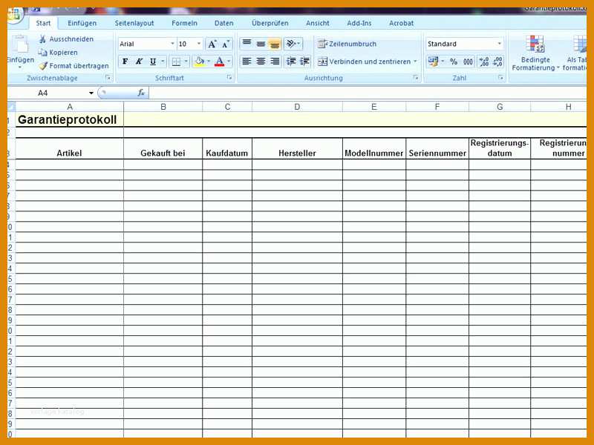Open the Ansicht tab
Screen dimensions: 594x445
(x=318, y=24)
